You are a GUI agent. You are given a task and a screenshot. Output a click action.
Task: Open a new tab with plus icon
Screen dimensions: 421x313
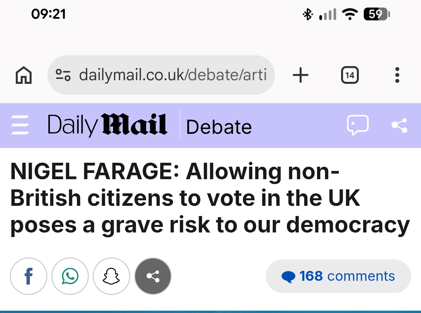[300, 76]
